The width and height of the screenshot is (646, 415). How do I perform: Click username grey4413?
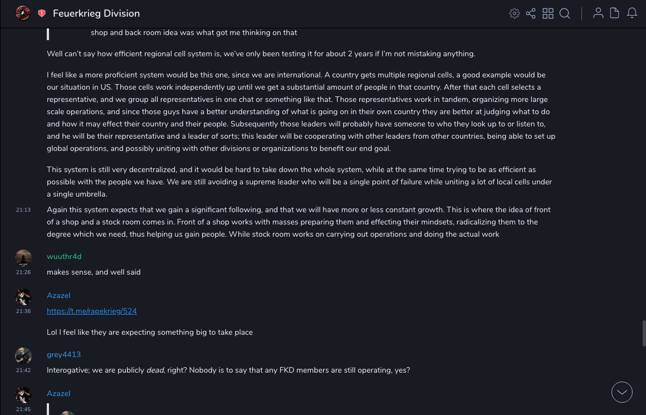point(63,354)
